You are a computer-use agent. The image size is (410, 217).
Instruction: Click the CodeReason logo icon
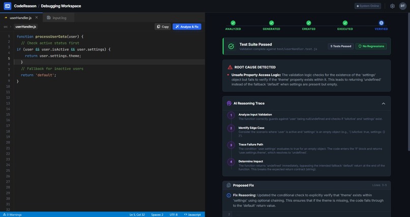coord(7,6)
